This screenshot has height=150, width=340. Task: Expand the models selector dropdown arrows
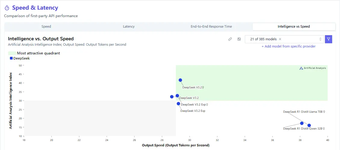point(320,39)
